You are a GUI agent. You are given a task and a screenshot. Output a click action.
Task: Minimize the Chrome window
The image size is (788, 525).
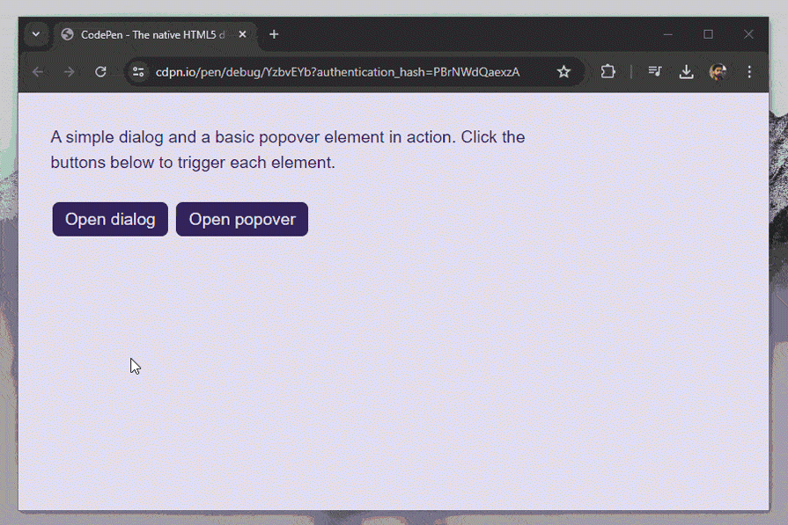point(667,34)
